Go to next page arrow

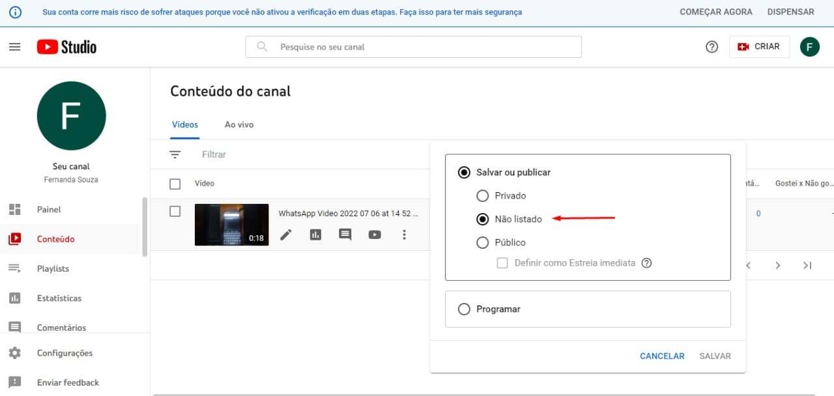(x=778, y=265)
